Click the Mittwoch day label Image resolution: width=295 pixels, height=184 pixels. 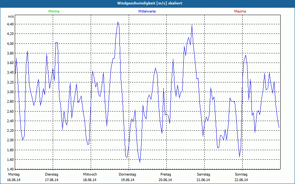click(x=90, y=174)
